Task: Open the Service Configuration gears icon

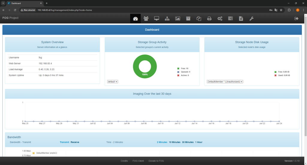Action: pyautogui.click(x=220, y=19)
